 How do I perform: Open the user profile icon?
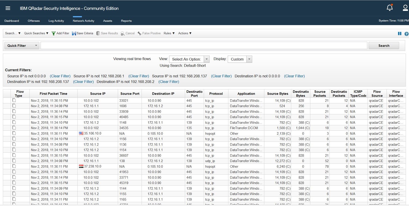(x=405, y=8)
